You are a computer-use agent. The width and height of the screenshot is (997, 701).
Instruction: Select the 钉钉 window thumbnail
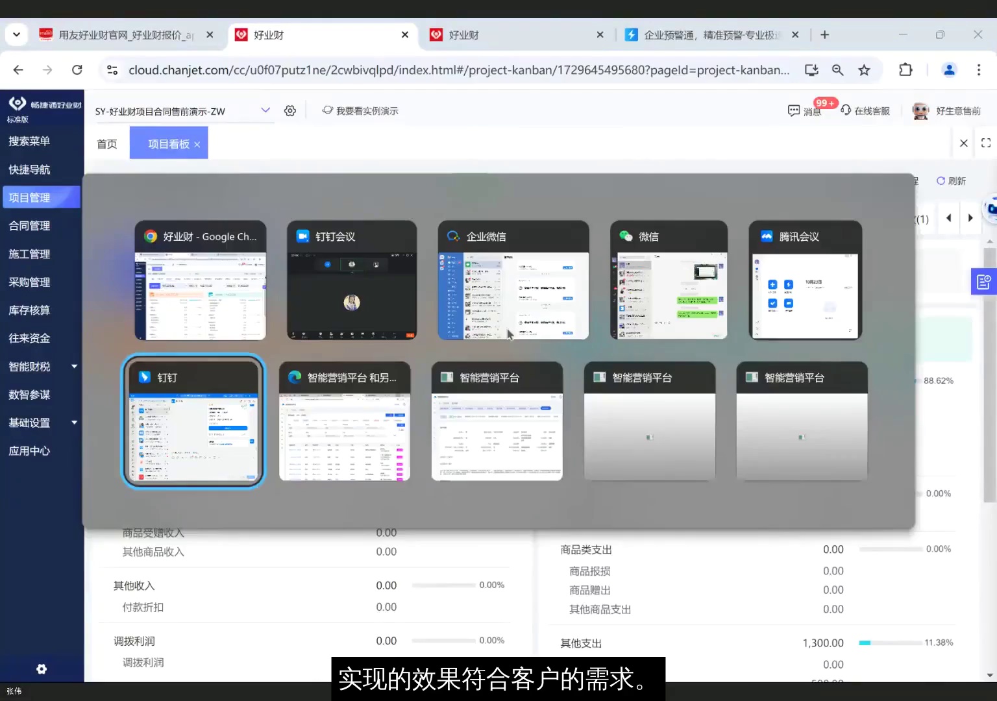[x=193, y=422]
